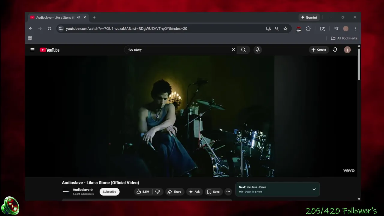Viewport: 384px width, 216px height.
Task: Open YouTube notifications bell
Action: (335, 50)
